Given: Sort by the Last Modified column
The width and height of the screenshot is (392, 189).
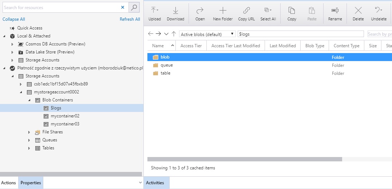Looking at the screenshot, I should pos(282,46).
